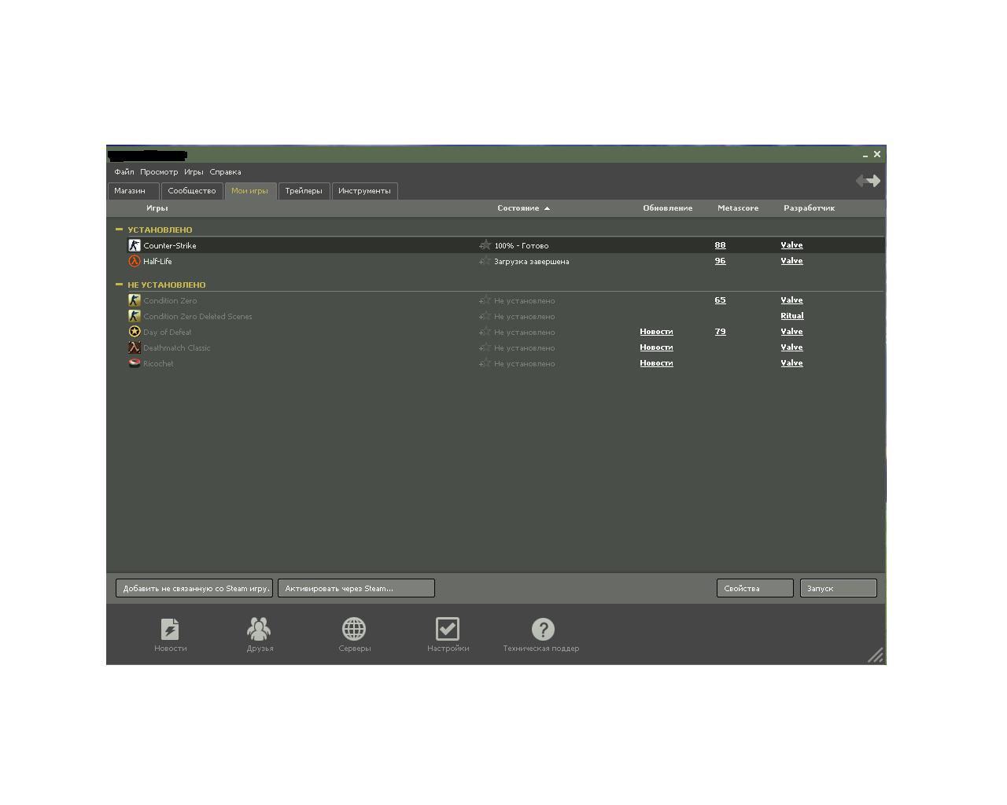
Task: Select the Half-Life game name
Action: tap(157, 261)
